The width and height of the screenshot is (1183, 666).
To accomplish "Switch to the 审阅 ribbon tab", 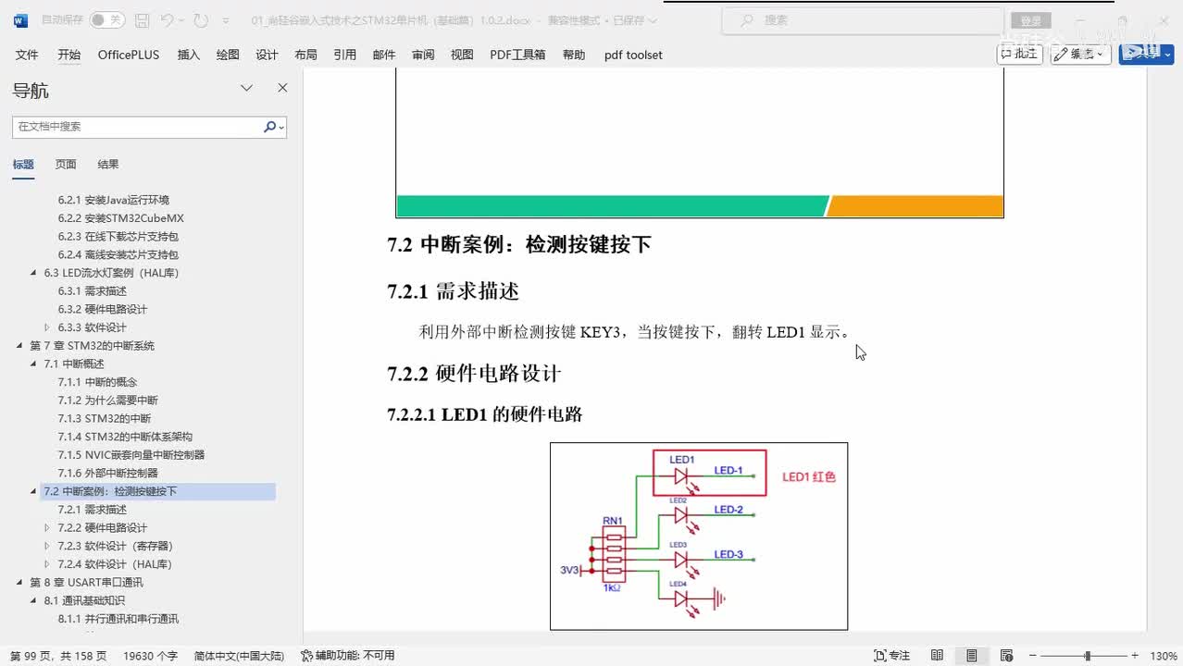I will (x=423, y=55).
